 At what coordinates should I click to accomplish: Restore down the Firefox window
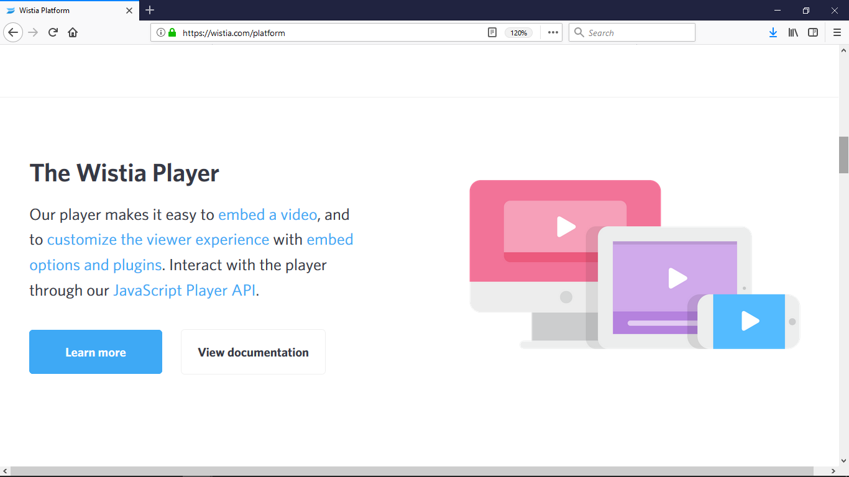pyautogui.click(x=806, y=11)
